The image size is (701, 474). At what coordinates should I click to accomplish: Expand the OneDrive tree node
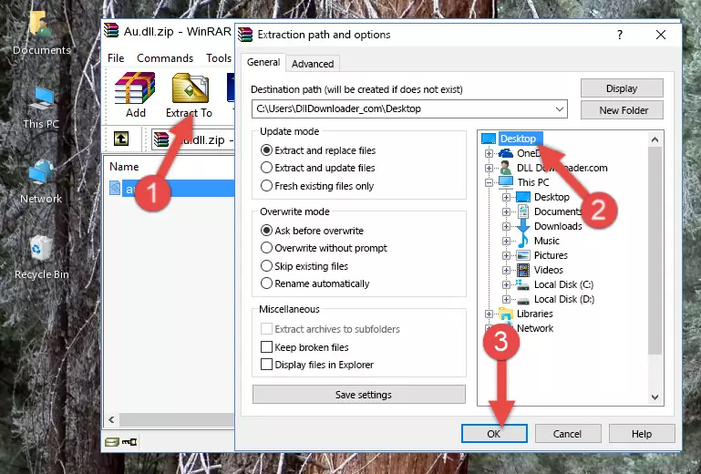(x=490, y=153)
